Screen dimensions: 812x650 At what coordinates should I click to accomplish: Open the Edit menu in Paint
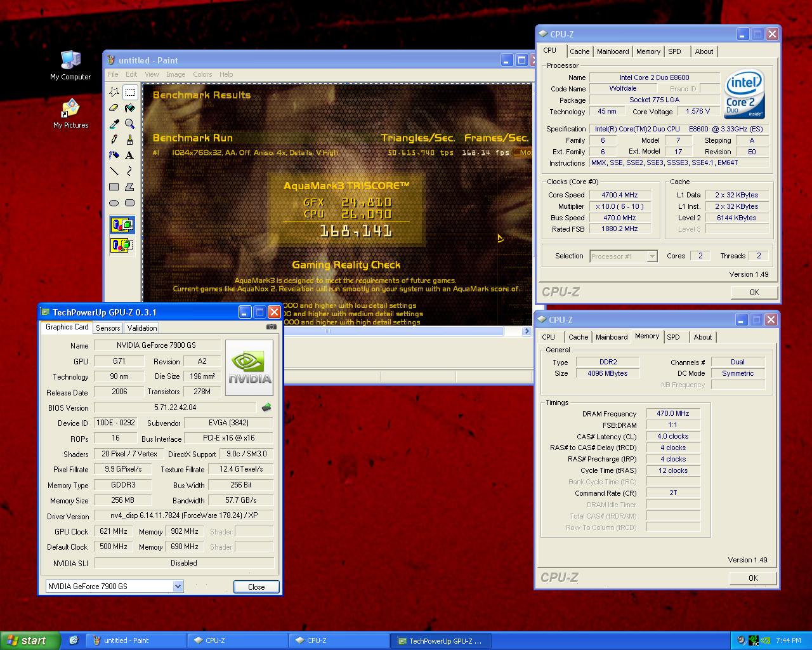tap(131, 74)
